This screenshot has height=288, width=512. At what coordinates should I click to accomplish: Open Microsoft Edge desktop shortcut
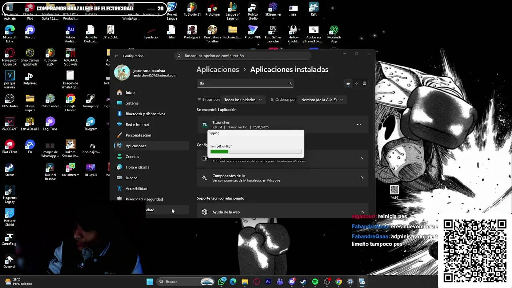(10, 34)
